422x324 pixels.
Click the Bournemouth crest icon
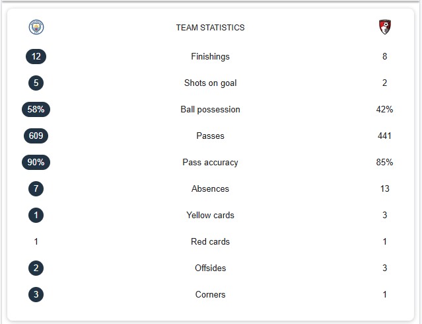[x=385, y=27]
